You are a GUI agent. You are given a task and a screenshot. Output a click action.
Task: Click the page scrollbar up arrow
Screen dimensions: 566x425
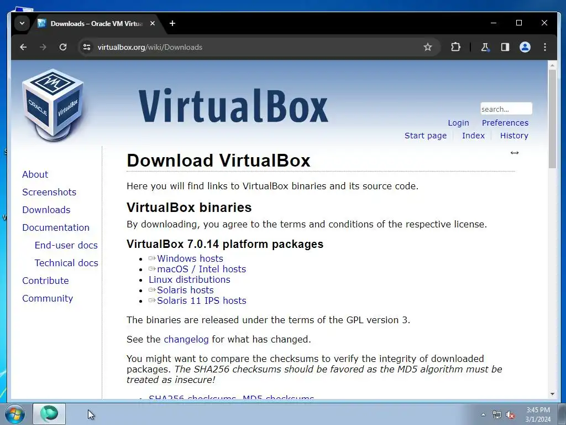[552, 65]
